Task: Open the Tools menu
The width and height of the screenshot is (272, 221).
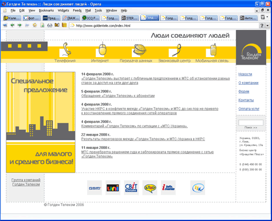Action: click(x=98, y=10)
